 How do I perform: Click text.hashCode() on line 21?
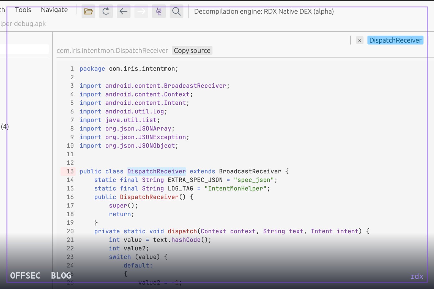pyautogui.click(x=180, y=240)
